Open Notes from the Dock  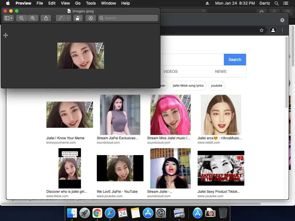click(x=135, y=213)
